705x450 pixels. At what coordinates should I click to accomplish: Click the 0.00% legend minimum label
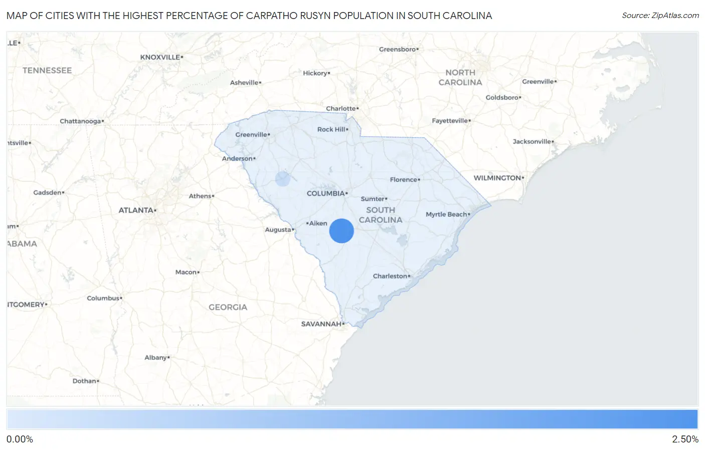[x=20, y=439]
